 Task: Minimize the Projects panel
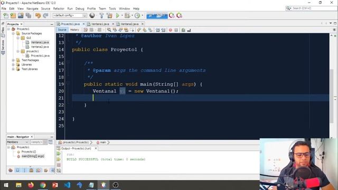52,24
